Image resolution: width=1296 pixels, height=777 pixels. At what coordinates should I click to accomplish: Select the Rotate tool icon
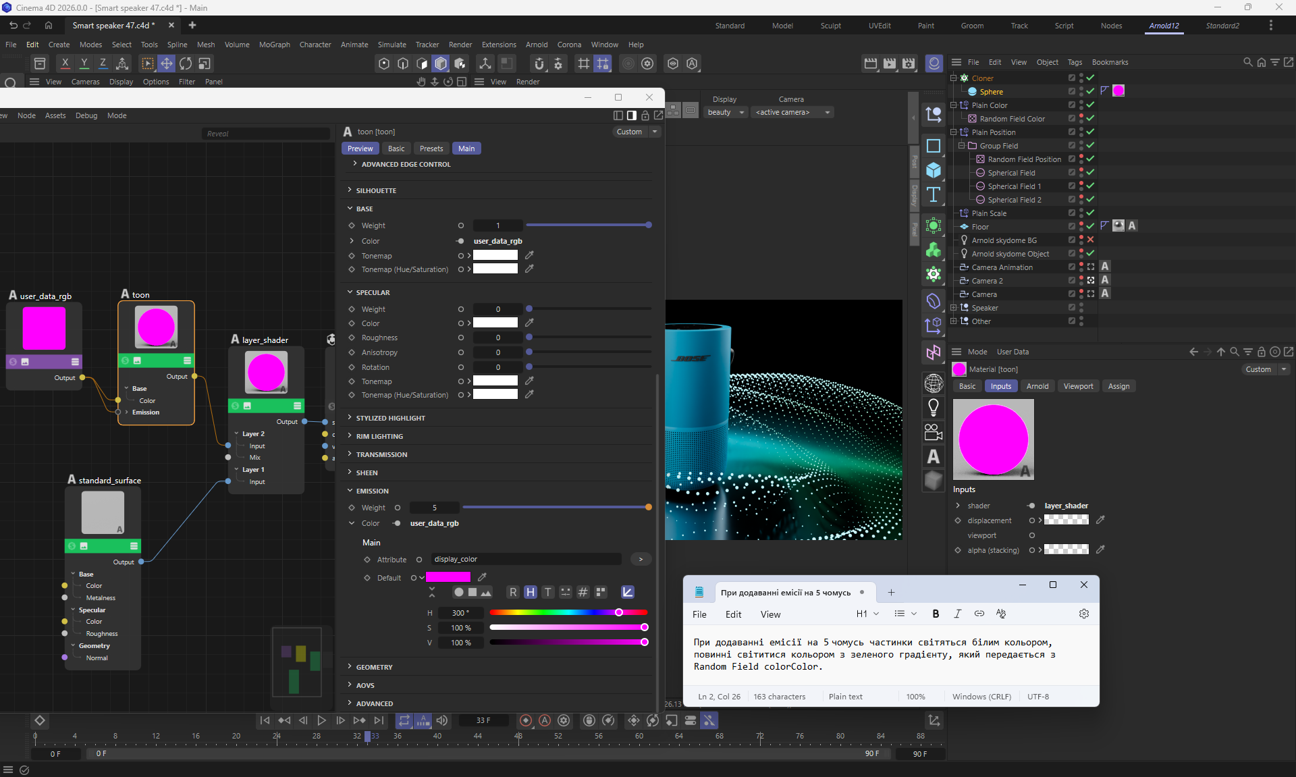click(x=186, y=63)
